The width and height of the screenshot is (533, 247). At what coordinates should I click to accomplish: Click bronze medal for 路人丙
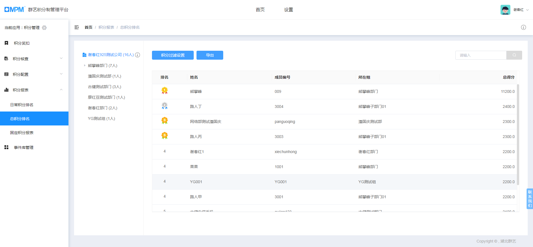(x=164, y=136)
